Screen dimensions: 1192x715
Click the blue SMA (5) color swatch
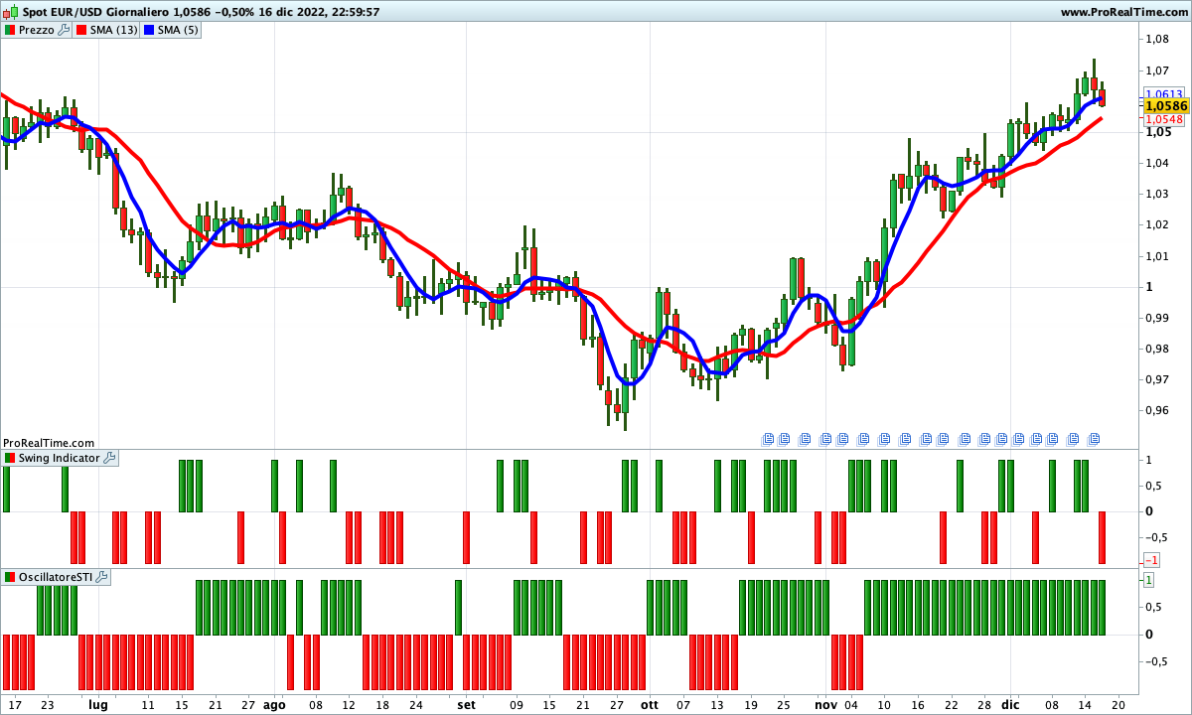(151, 30)
